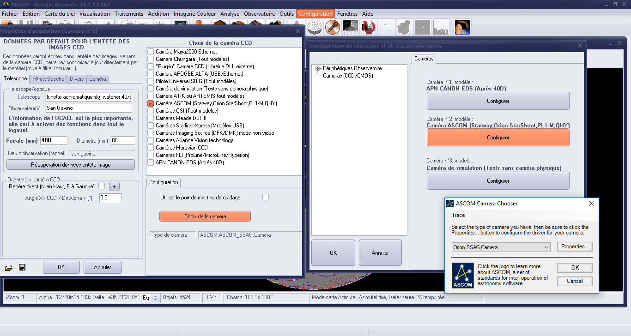This screenshot has width=631, height=336.
Task: Click the Focale (mm) input field
Action: point(54,141)
